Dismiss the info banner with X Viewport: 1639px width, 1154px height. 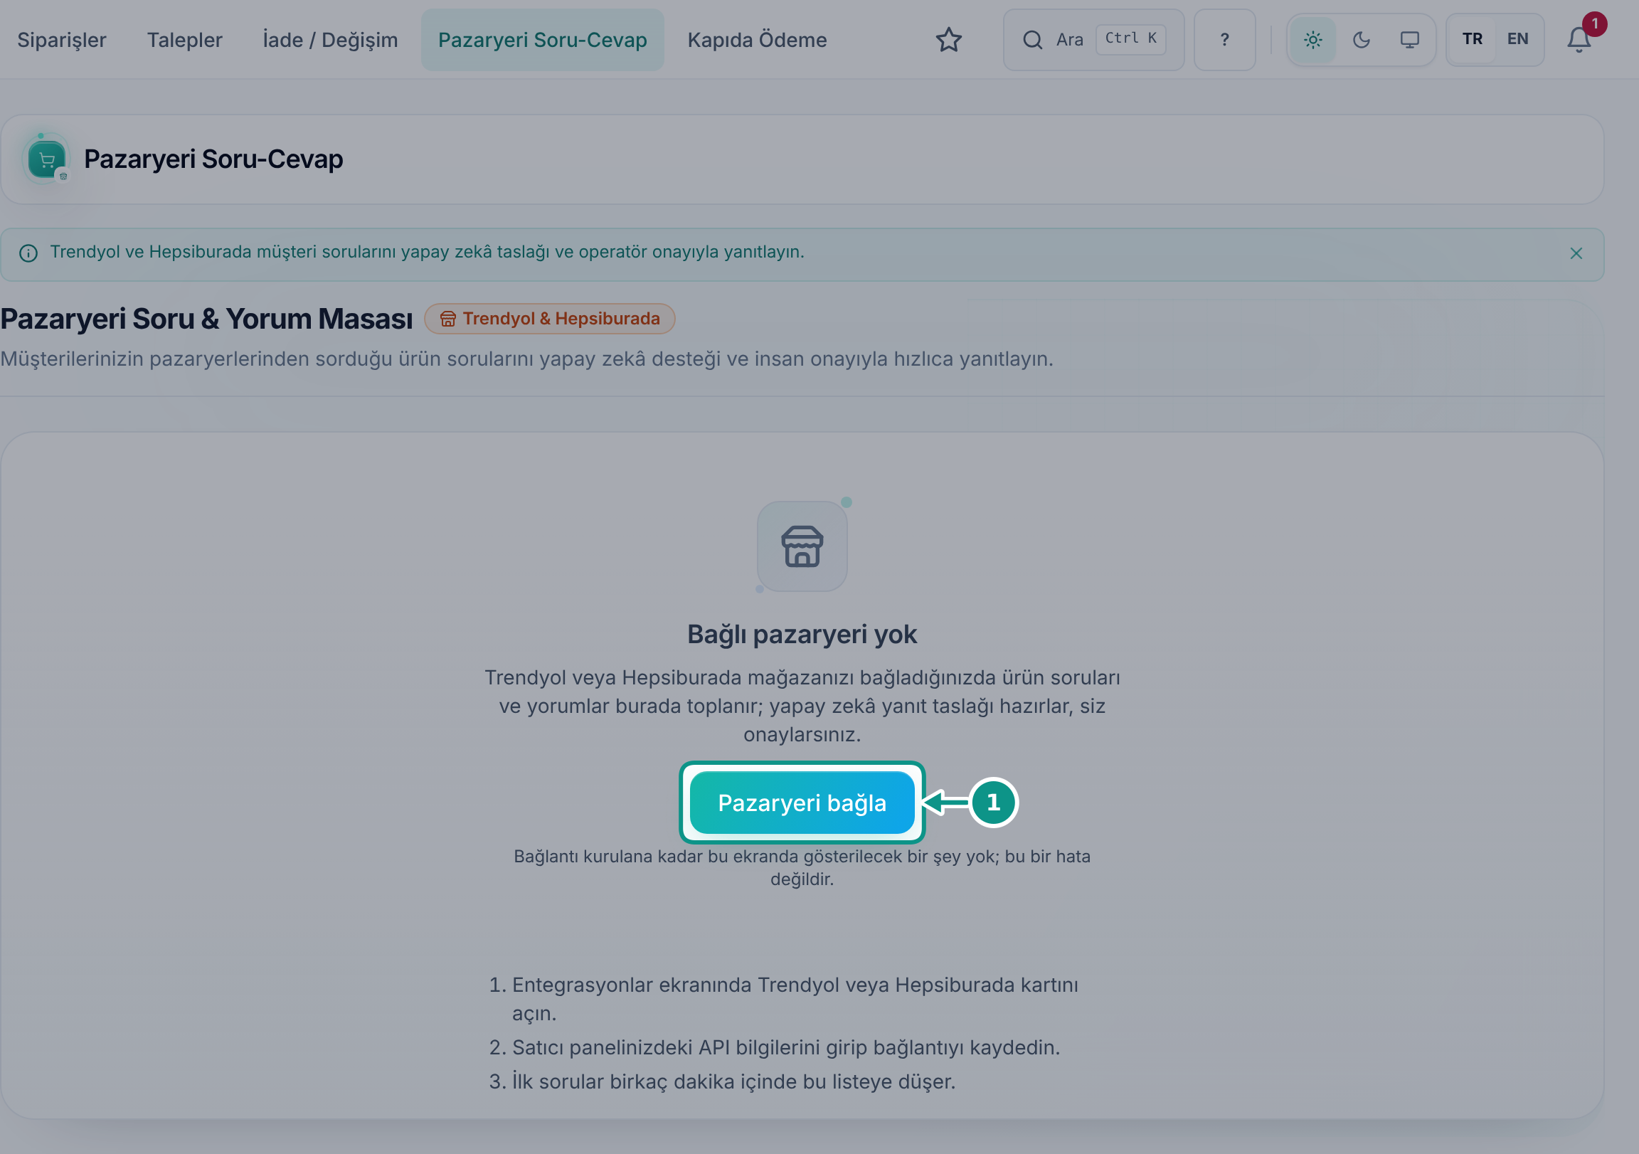tap(1576, 253)
